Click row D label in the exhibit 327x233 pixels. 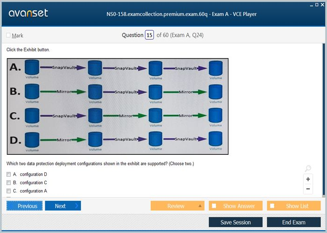click(x=15, y=140)
